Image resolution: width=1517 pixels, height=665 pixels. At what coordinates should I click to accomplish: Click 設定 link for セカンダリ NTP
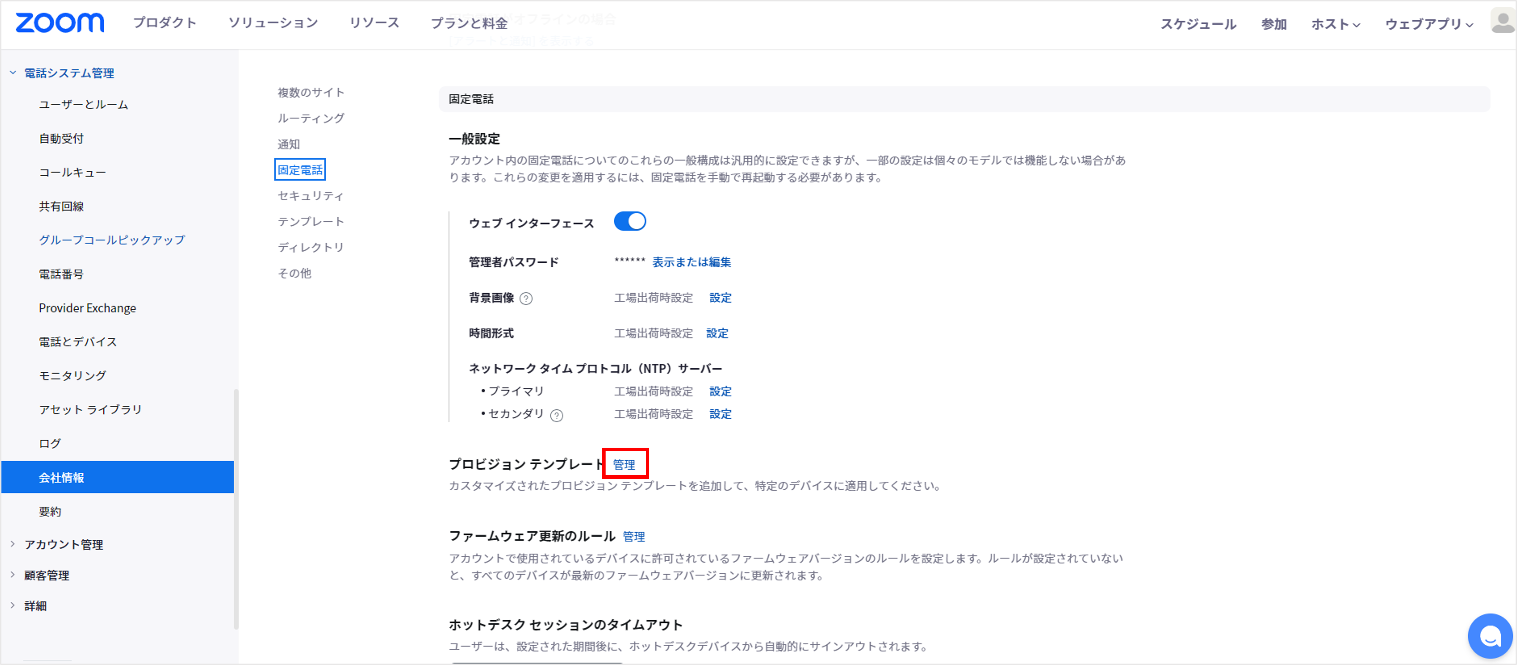[720, 414]
